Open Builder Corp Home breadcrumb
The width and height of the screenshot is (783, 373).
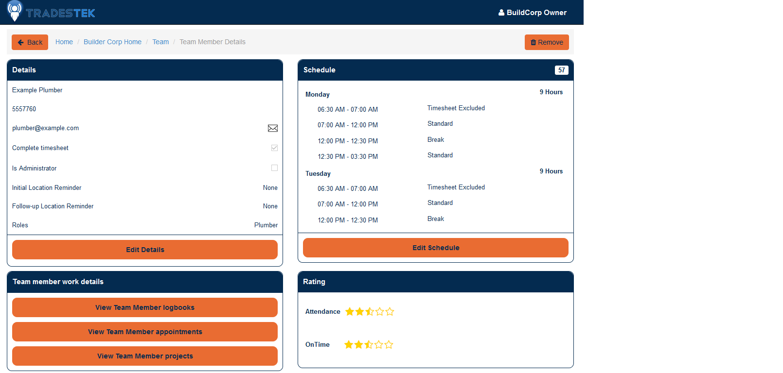tap(112, 42)
